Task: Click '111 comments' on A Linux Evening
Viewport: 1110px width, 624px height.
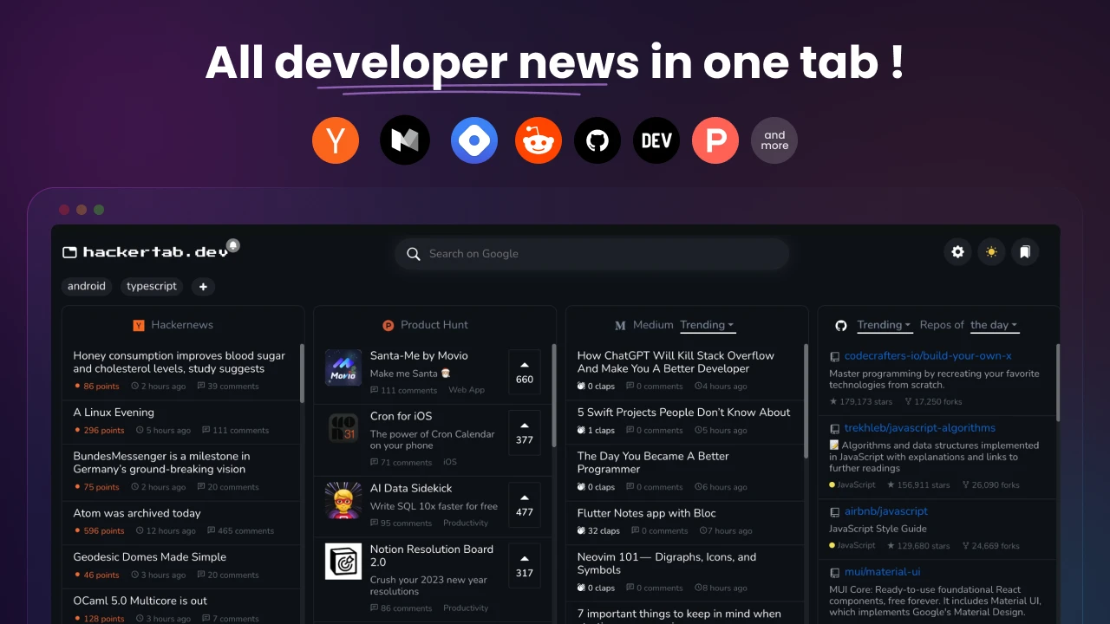Action: click(235, 431)
